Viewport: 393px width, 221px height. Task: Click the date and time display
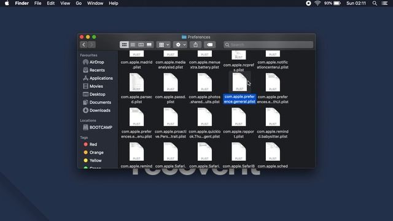click(x=356, y=3)
